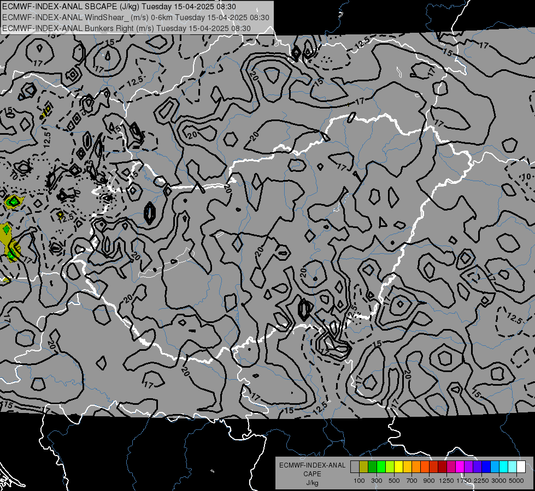
Task: Select the amber legend swatch
Action: pos(407,467)
